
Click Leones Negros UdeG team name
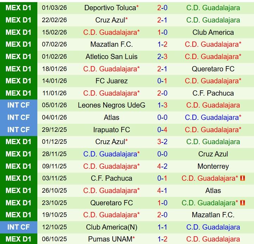(111, 105)
